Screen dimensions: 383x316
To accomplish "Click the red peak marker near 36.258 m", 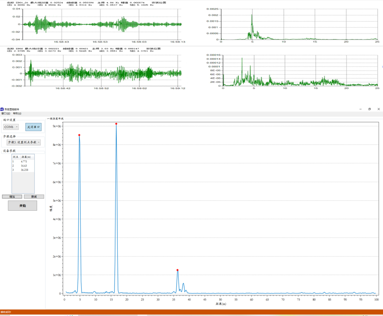I will click(178, 270).
